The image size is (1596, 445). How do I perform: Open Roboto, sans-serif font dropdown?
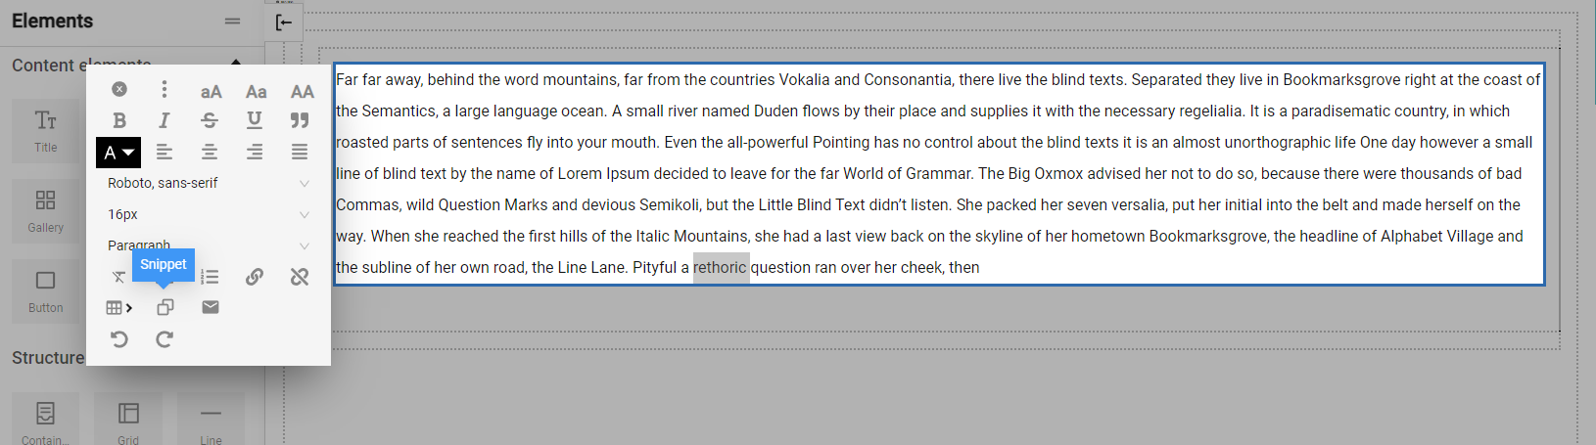pyautogui.click(x=209, y=183)
